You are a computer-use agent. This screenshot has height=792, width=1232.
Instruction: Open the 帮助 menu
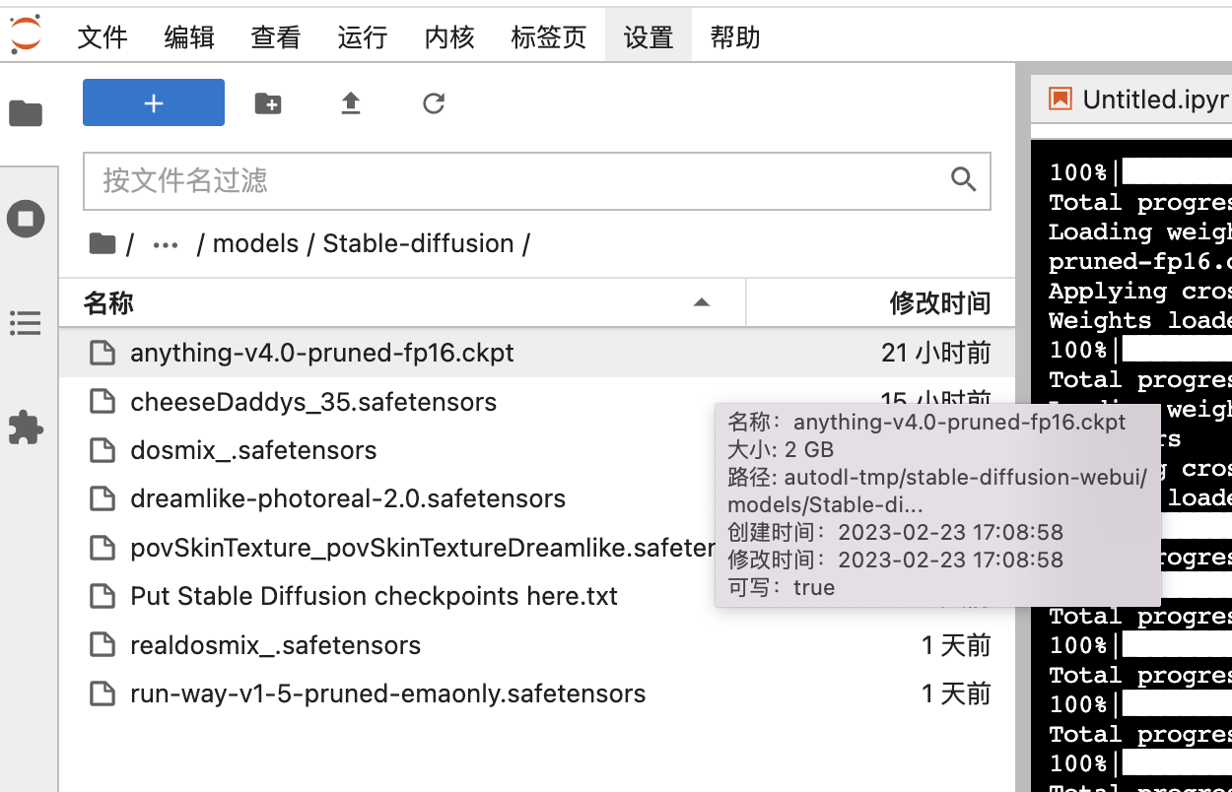pyautogui.click(x=735, y=37)
